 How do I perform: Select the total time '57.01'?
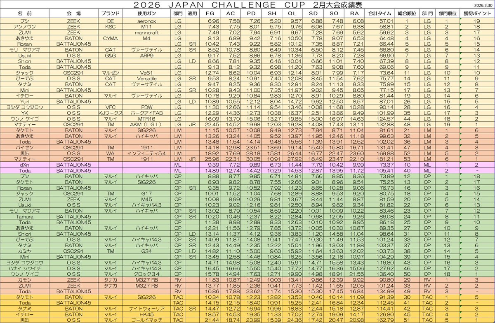click(379, 21)
